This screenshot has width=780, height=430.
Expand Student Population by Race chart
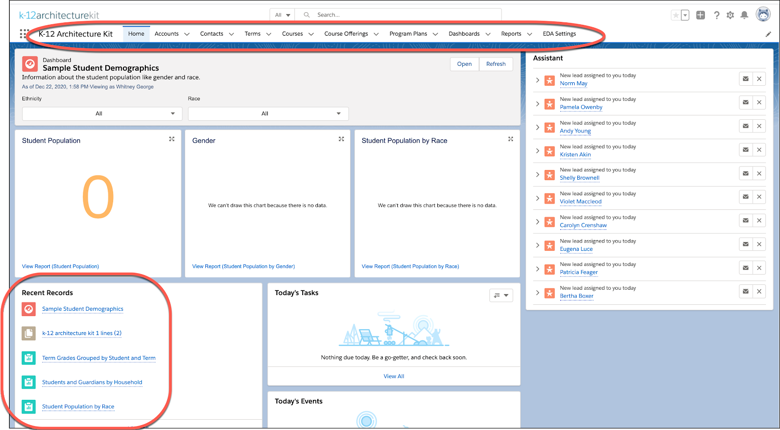510,139
